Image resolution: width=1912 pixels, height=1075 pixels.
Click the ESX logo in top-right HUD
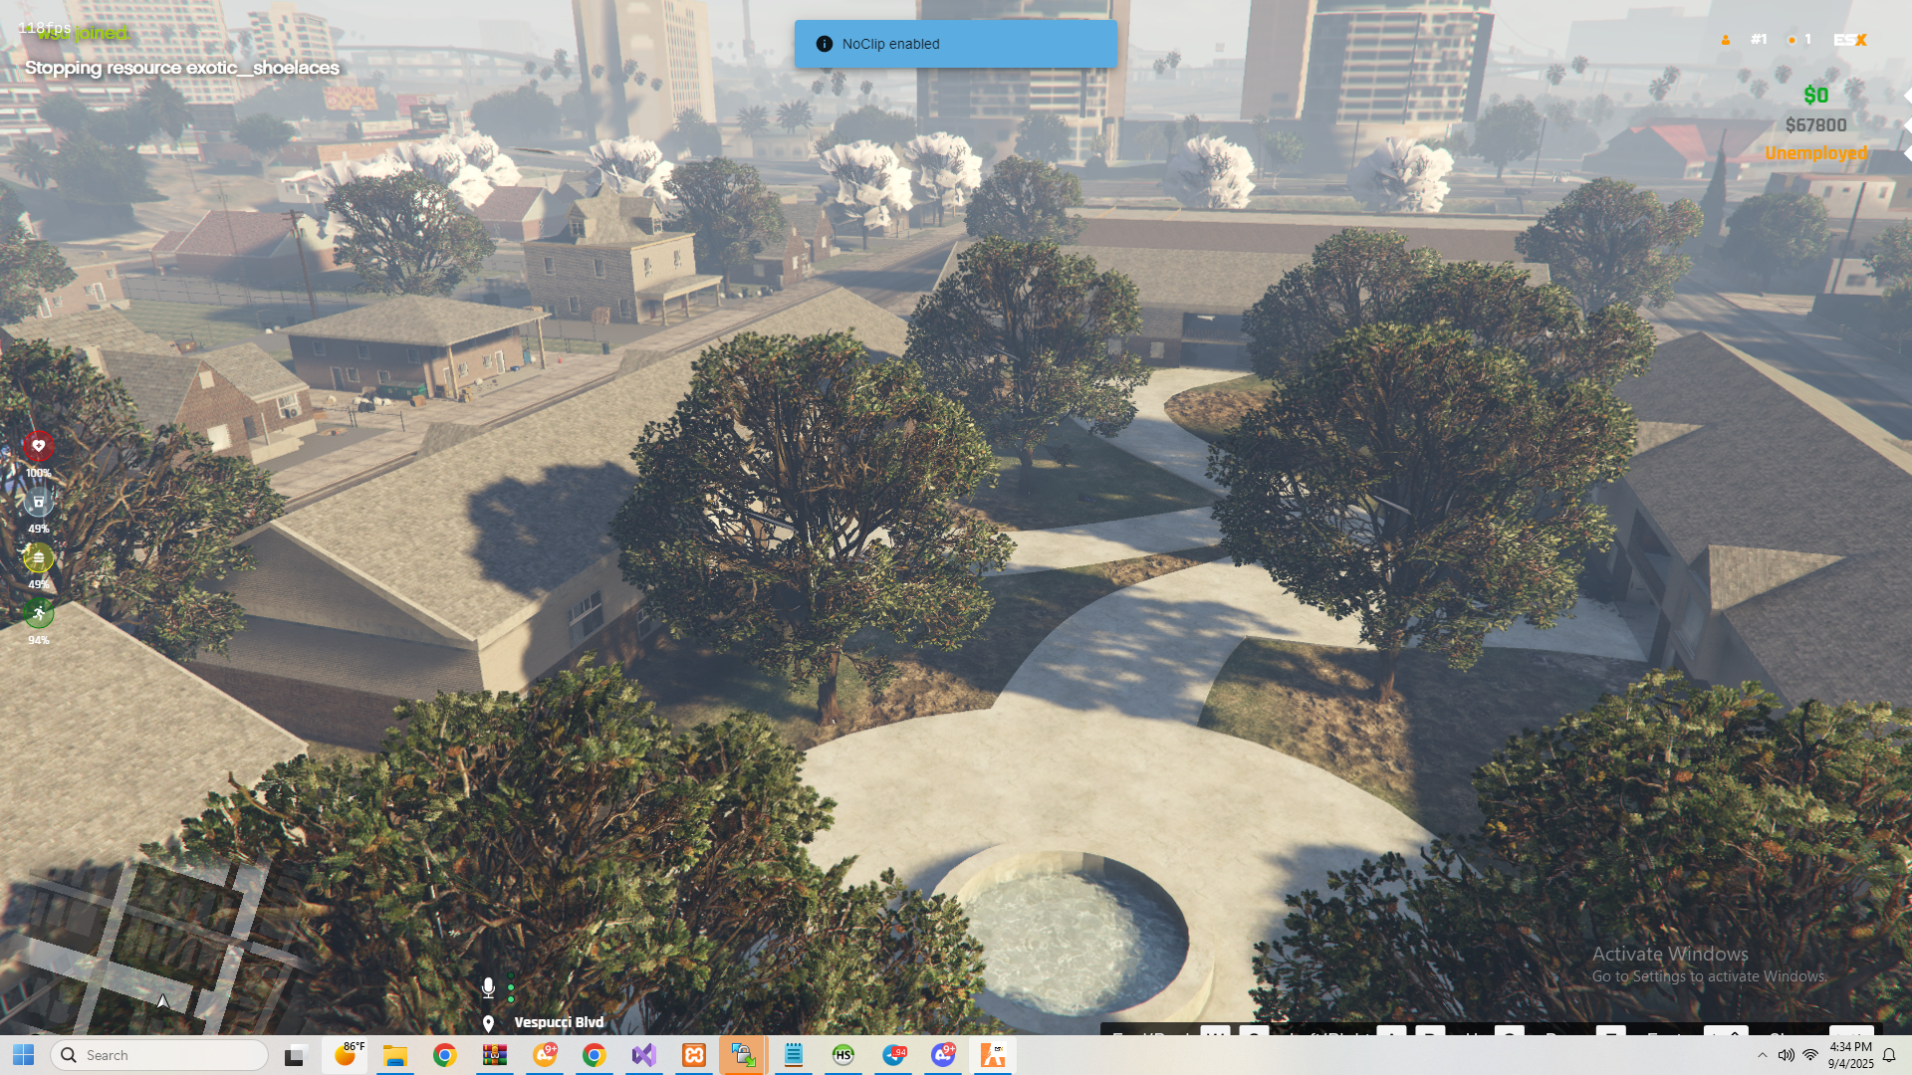click(1850, 40)
